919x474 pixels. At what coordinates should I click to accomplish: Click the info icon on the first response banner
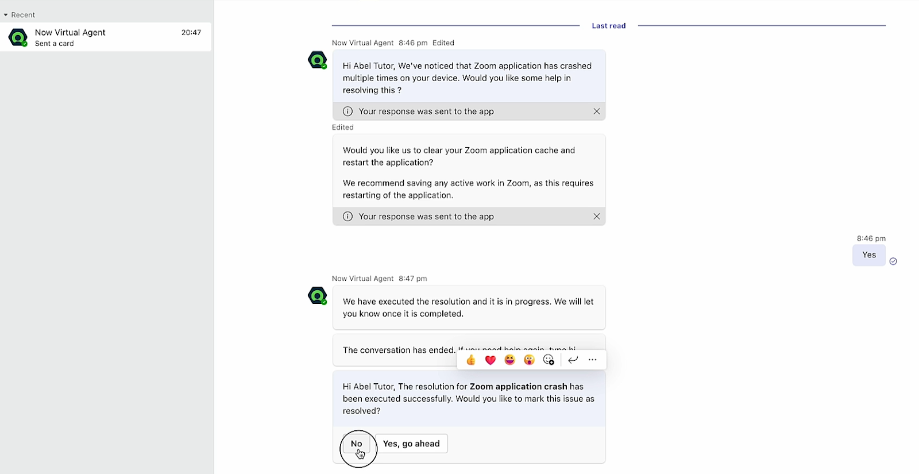[x=347, y=111]
